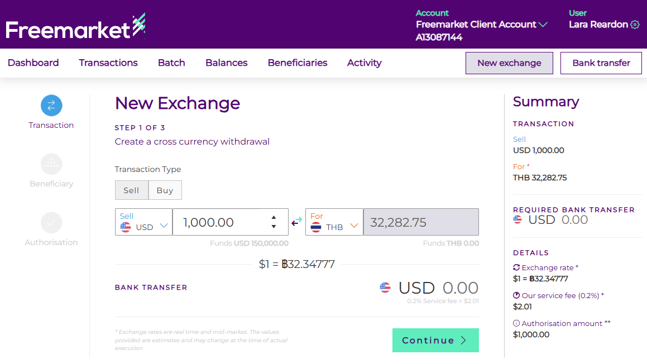Click the Freemarket logo

coord(75,27)
